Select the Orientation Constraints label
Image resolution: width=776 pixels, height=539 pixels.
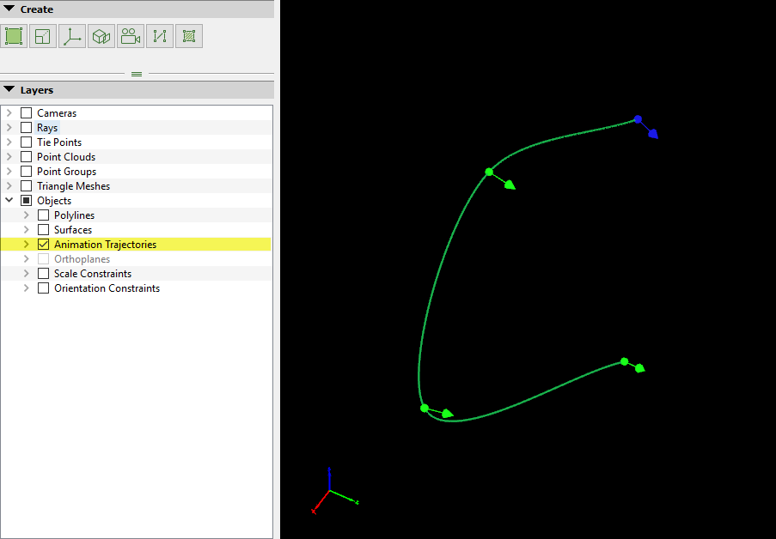click(x=107, y=288)
